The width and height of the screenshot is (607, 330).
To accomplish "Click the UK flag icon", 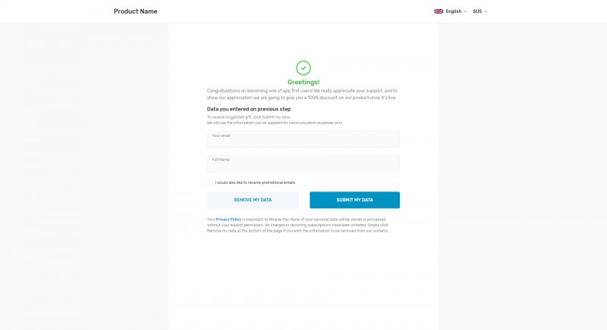I will pos(439,11).
